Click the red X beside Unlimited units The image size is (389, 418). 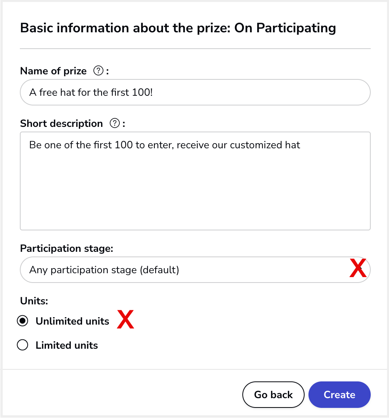[x=126, y=319]
